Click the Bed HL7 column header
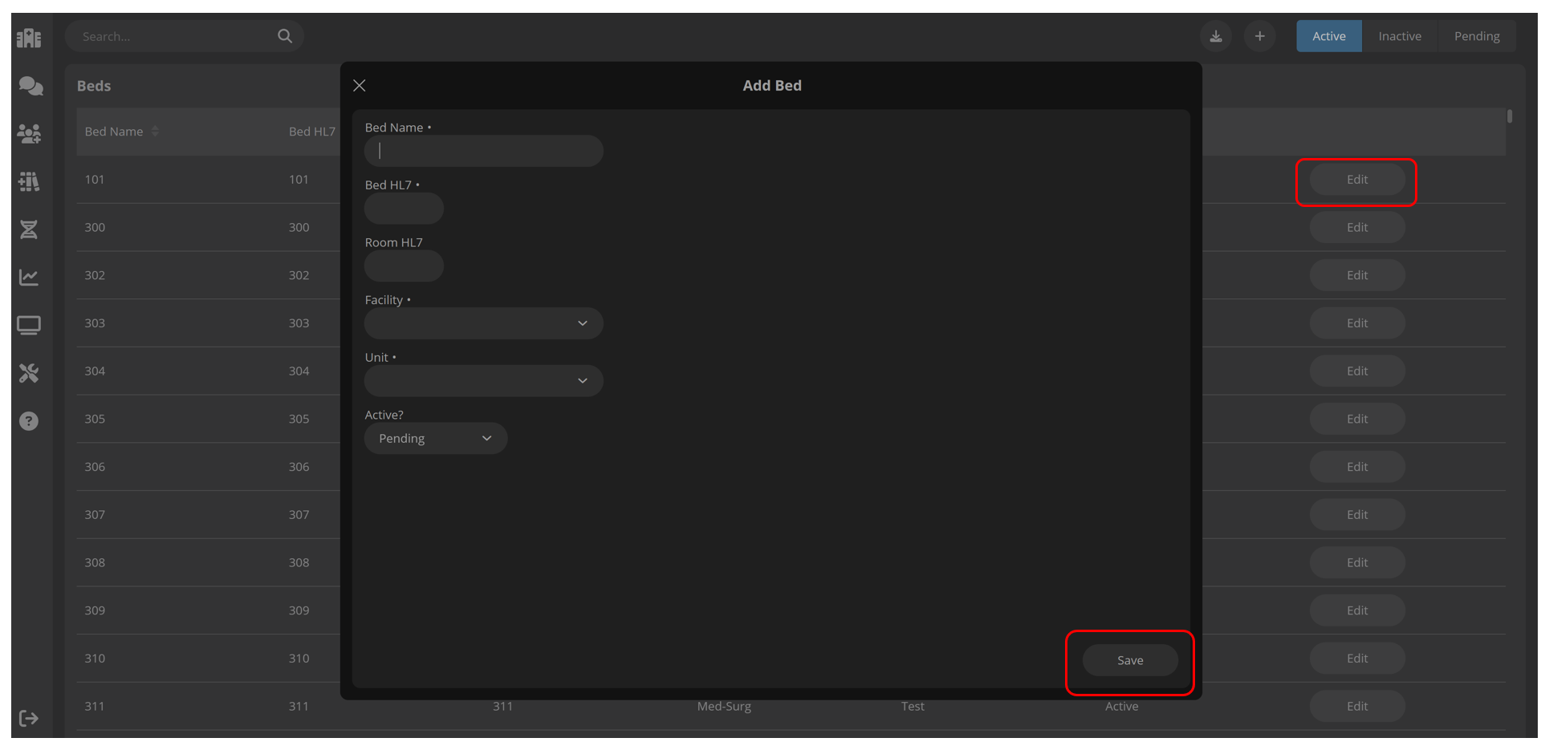 [x=312, y=132]
